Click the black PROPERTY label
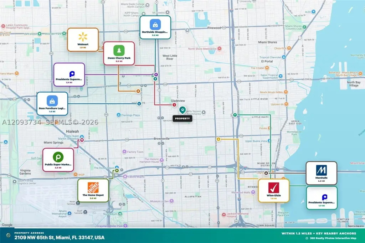The image size is (365, 243). coord(182,119)
